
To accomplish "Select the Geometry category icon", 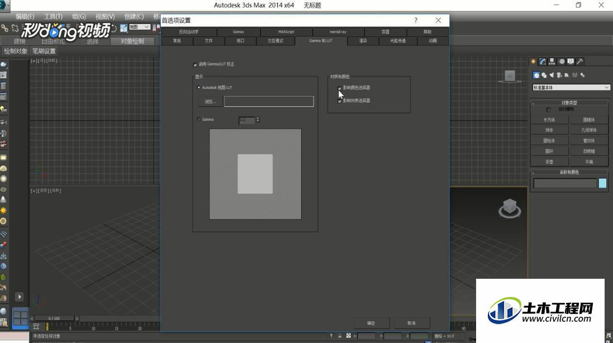I will coord(536,75).
